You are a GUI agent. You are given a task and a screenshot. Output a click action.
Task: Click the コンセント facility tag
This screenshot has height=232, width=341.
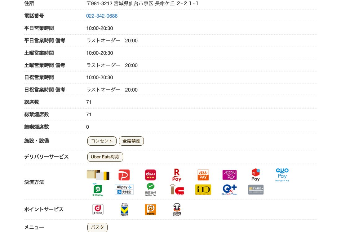coord(102,141)
